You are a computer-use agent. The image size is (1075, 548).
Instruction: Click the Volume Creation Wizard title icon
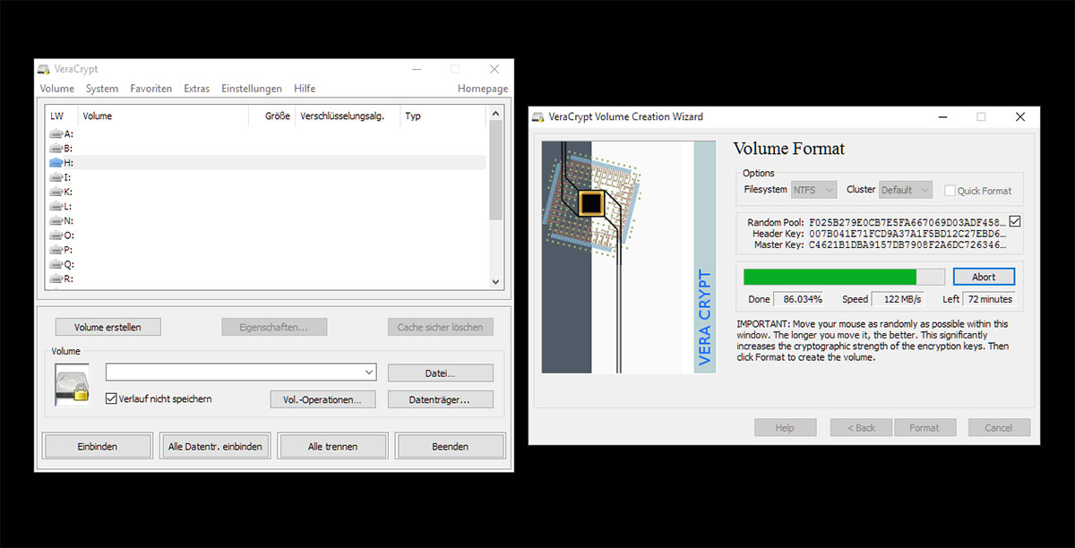tap(537, 116)
